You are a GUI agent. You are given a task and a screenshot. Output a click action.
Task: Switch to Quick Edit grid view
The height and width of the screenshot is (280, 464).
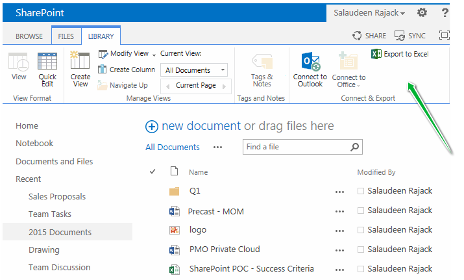[47, 70]
